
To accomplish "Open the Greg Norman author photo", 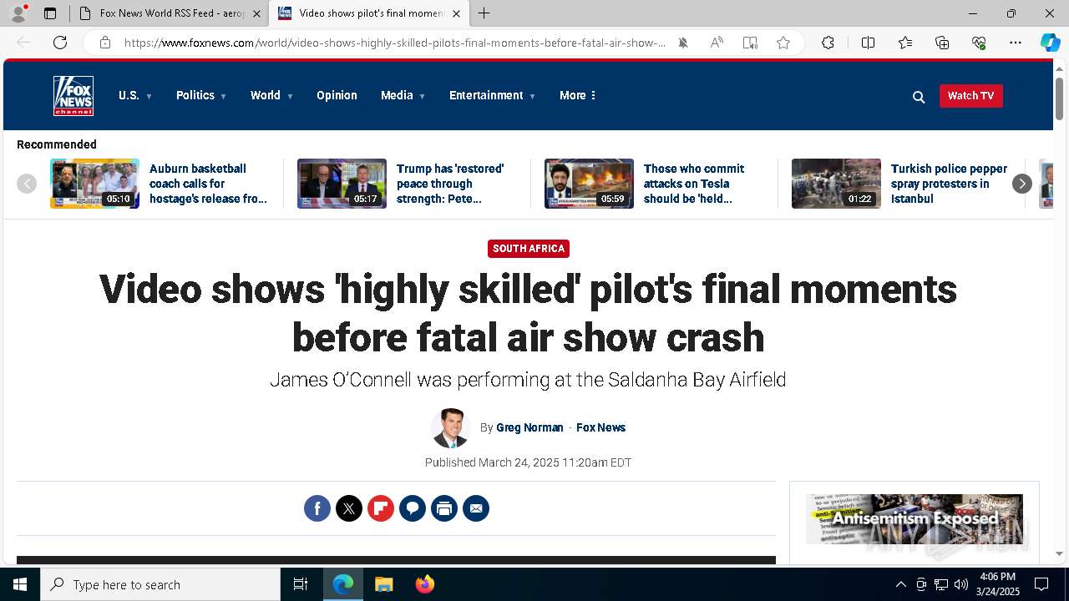I will (450, 428).
